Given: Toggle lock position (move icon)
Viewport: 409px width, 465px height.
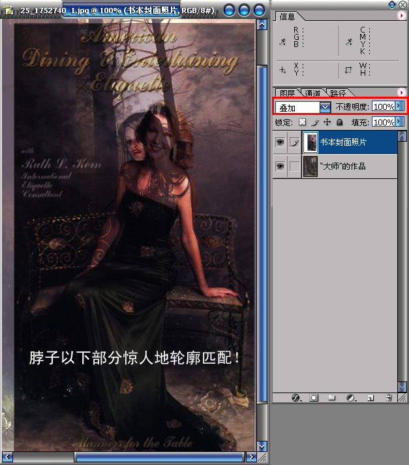Looking at the screenshot, I should (327, 122).
